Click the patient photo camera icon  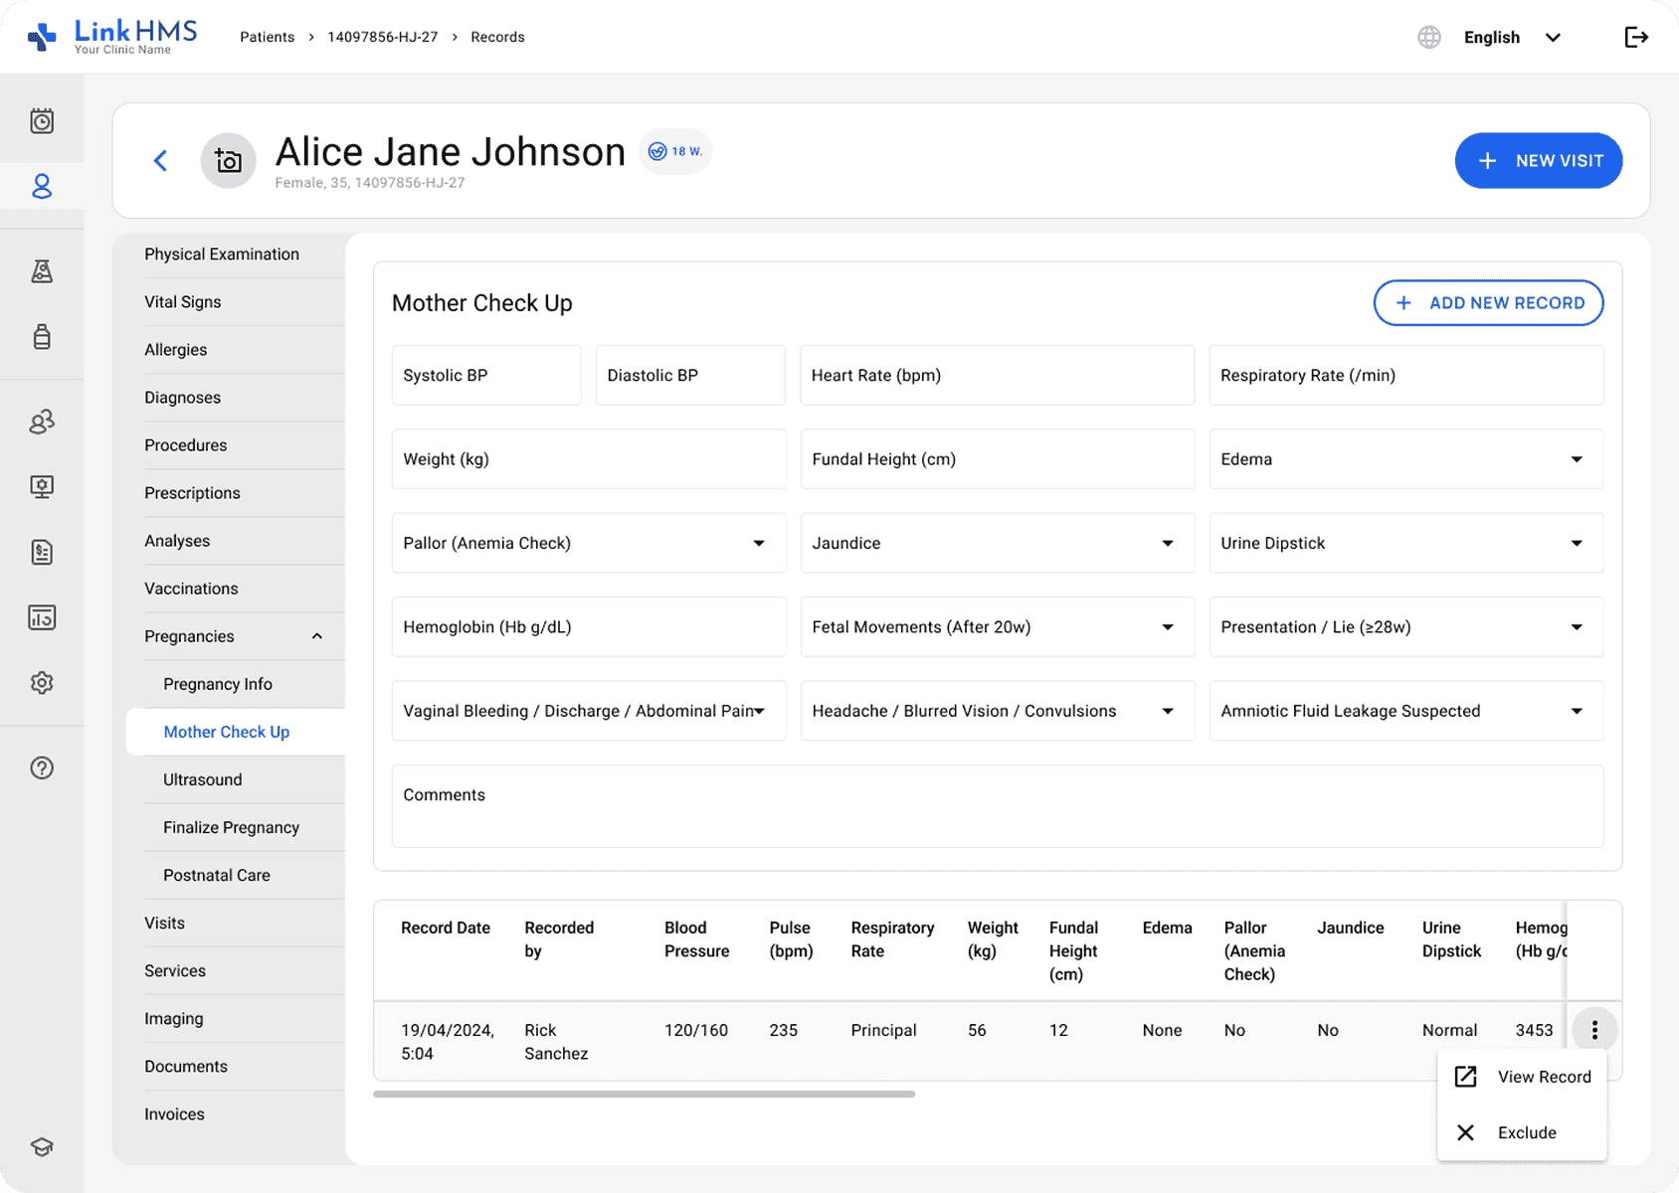point(228,161)
